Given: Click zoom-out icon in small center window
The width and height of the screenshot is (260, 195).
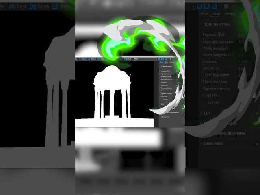Looking at the screenshot, I should click(x=162, y=59).
